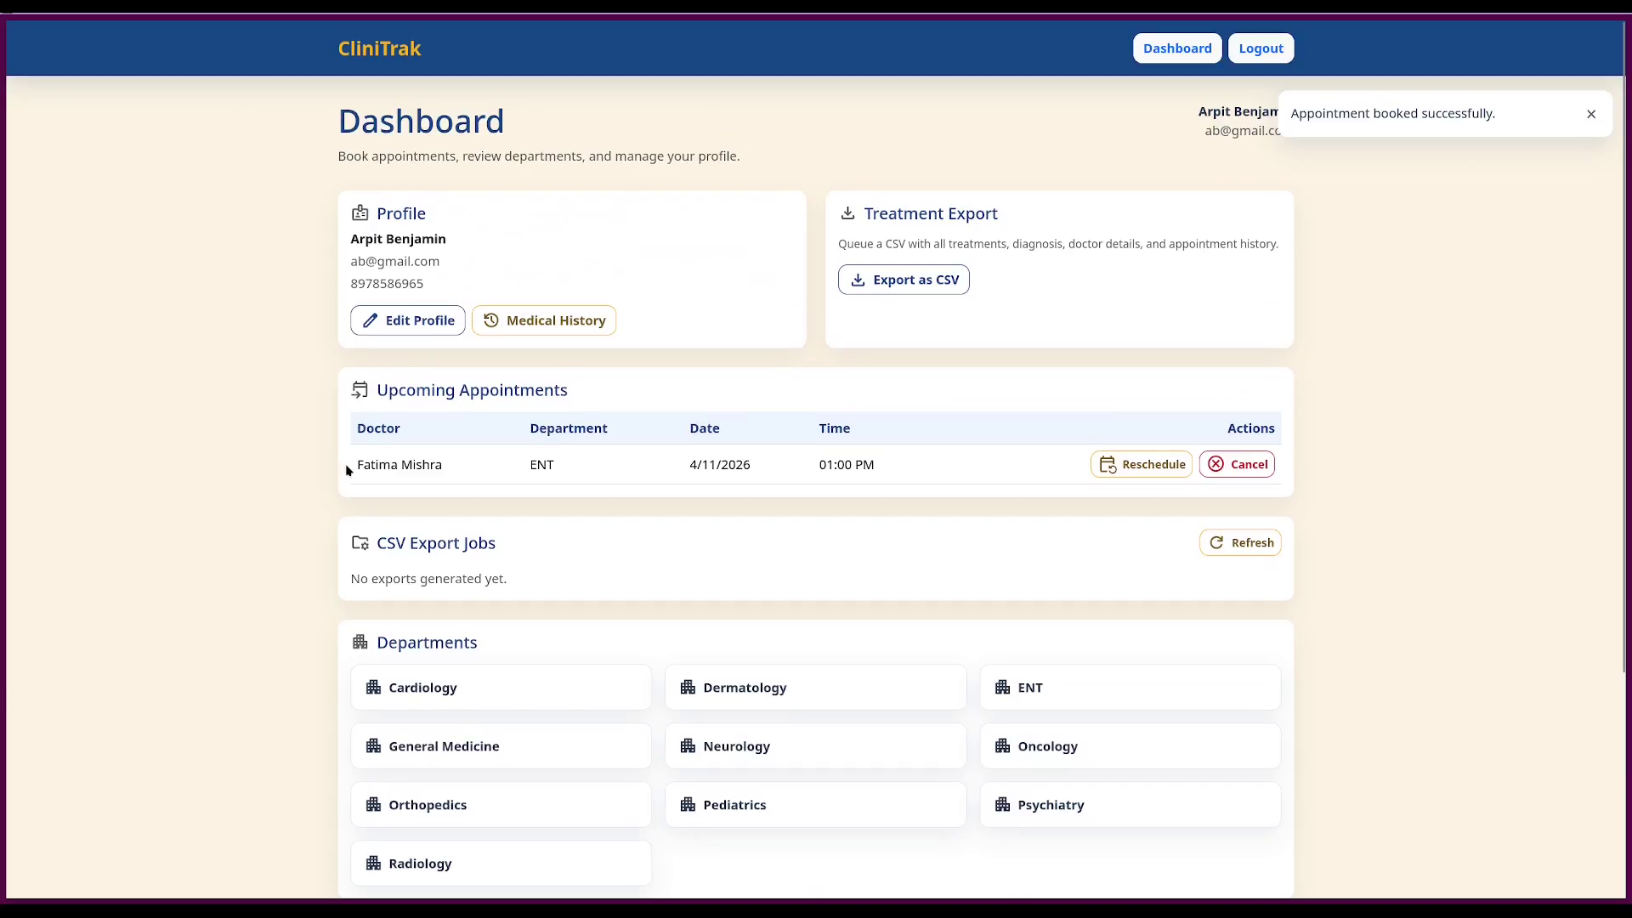1632x918 pixels.
Task: Click the Doctor column header
Action: [x=378, y=428]
